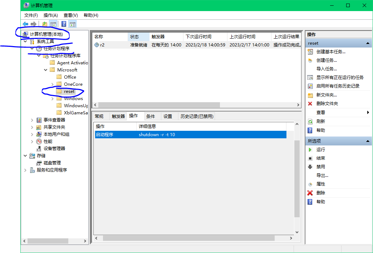The height and width of the screenshot is (253, 373).
Task: Expand the 服务和应用程序 node
Action: point(25,170)
